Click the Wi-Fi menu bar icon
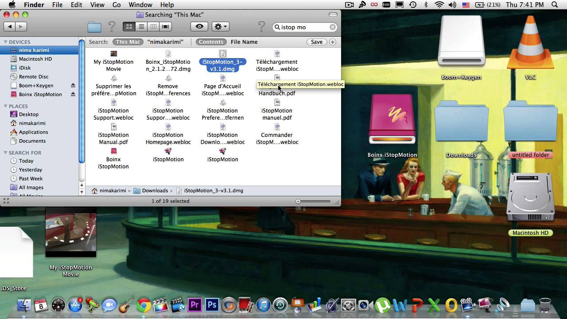 tap(439, 5)
